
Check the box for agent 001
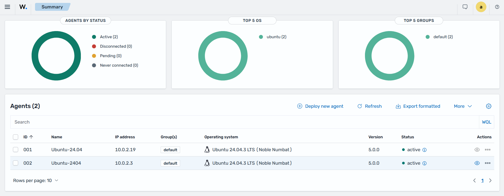click(16, 150)
